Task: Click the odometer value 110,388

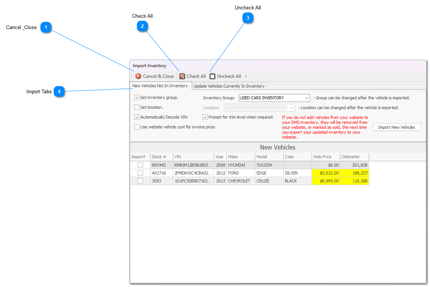Action: point(354,181)
